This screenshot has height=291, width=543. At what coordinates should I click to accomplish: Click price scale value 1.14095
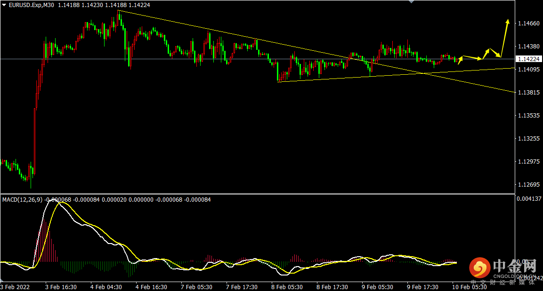pyautogui.click(x=528, y=70)
